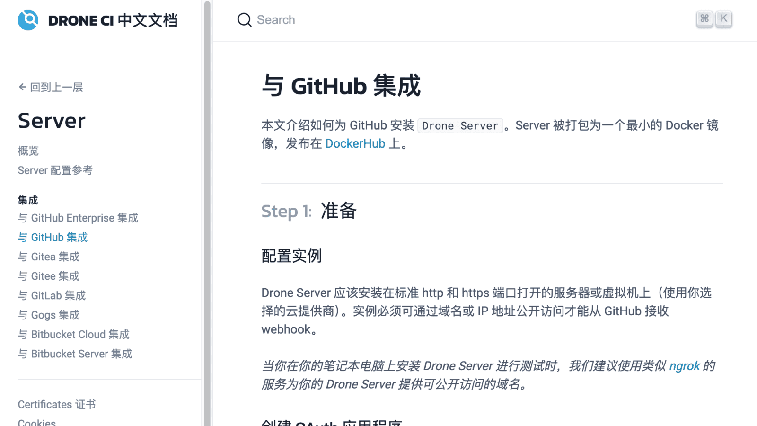
Task: Click the back arrow icon beside 回到上一层
Action: pos(22,87)
